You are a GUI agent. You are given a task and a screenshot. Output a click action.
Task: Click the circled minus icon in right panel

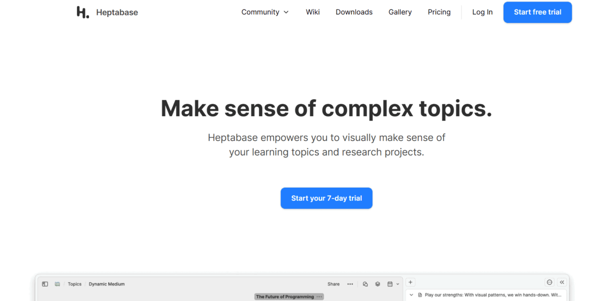point(549,282)
